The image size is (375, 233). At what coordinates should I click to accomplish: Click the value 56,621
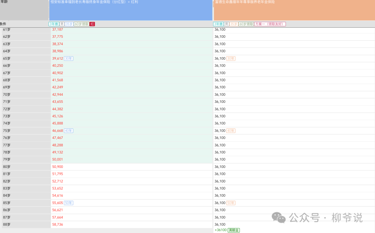click(58, 210)
